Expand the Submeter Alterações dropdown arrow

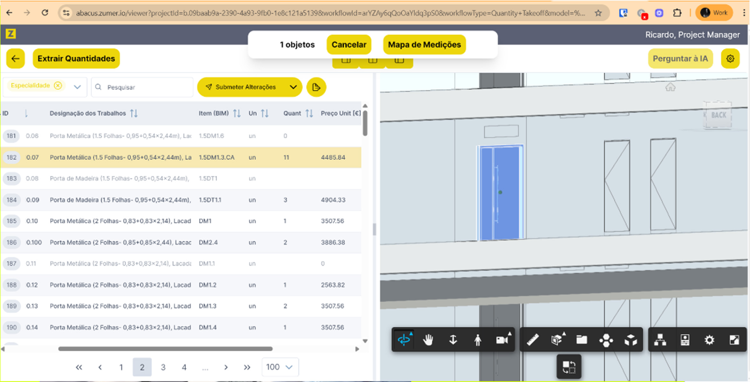coord(293,87)
